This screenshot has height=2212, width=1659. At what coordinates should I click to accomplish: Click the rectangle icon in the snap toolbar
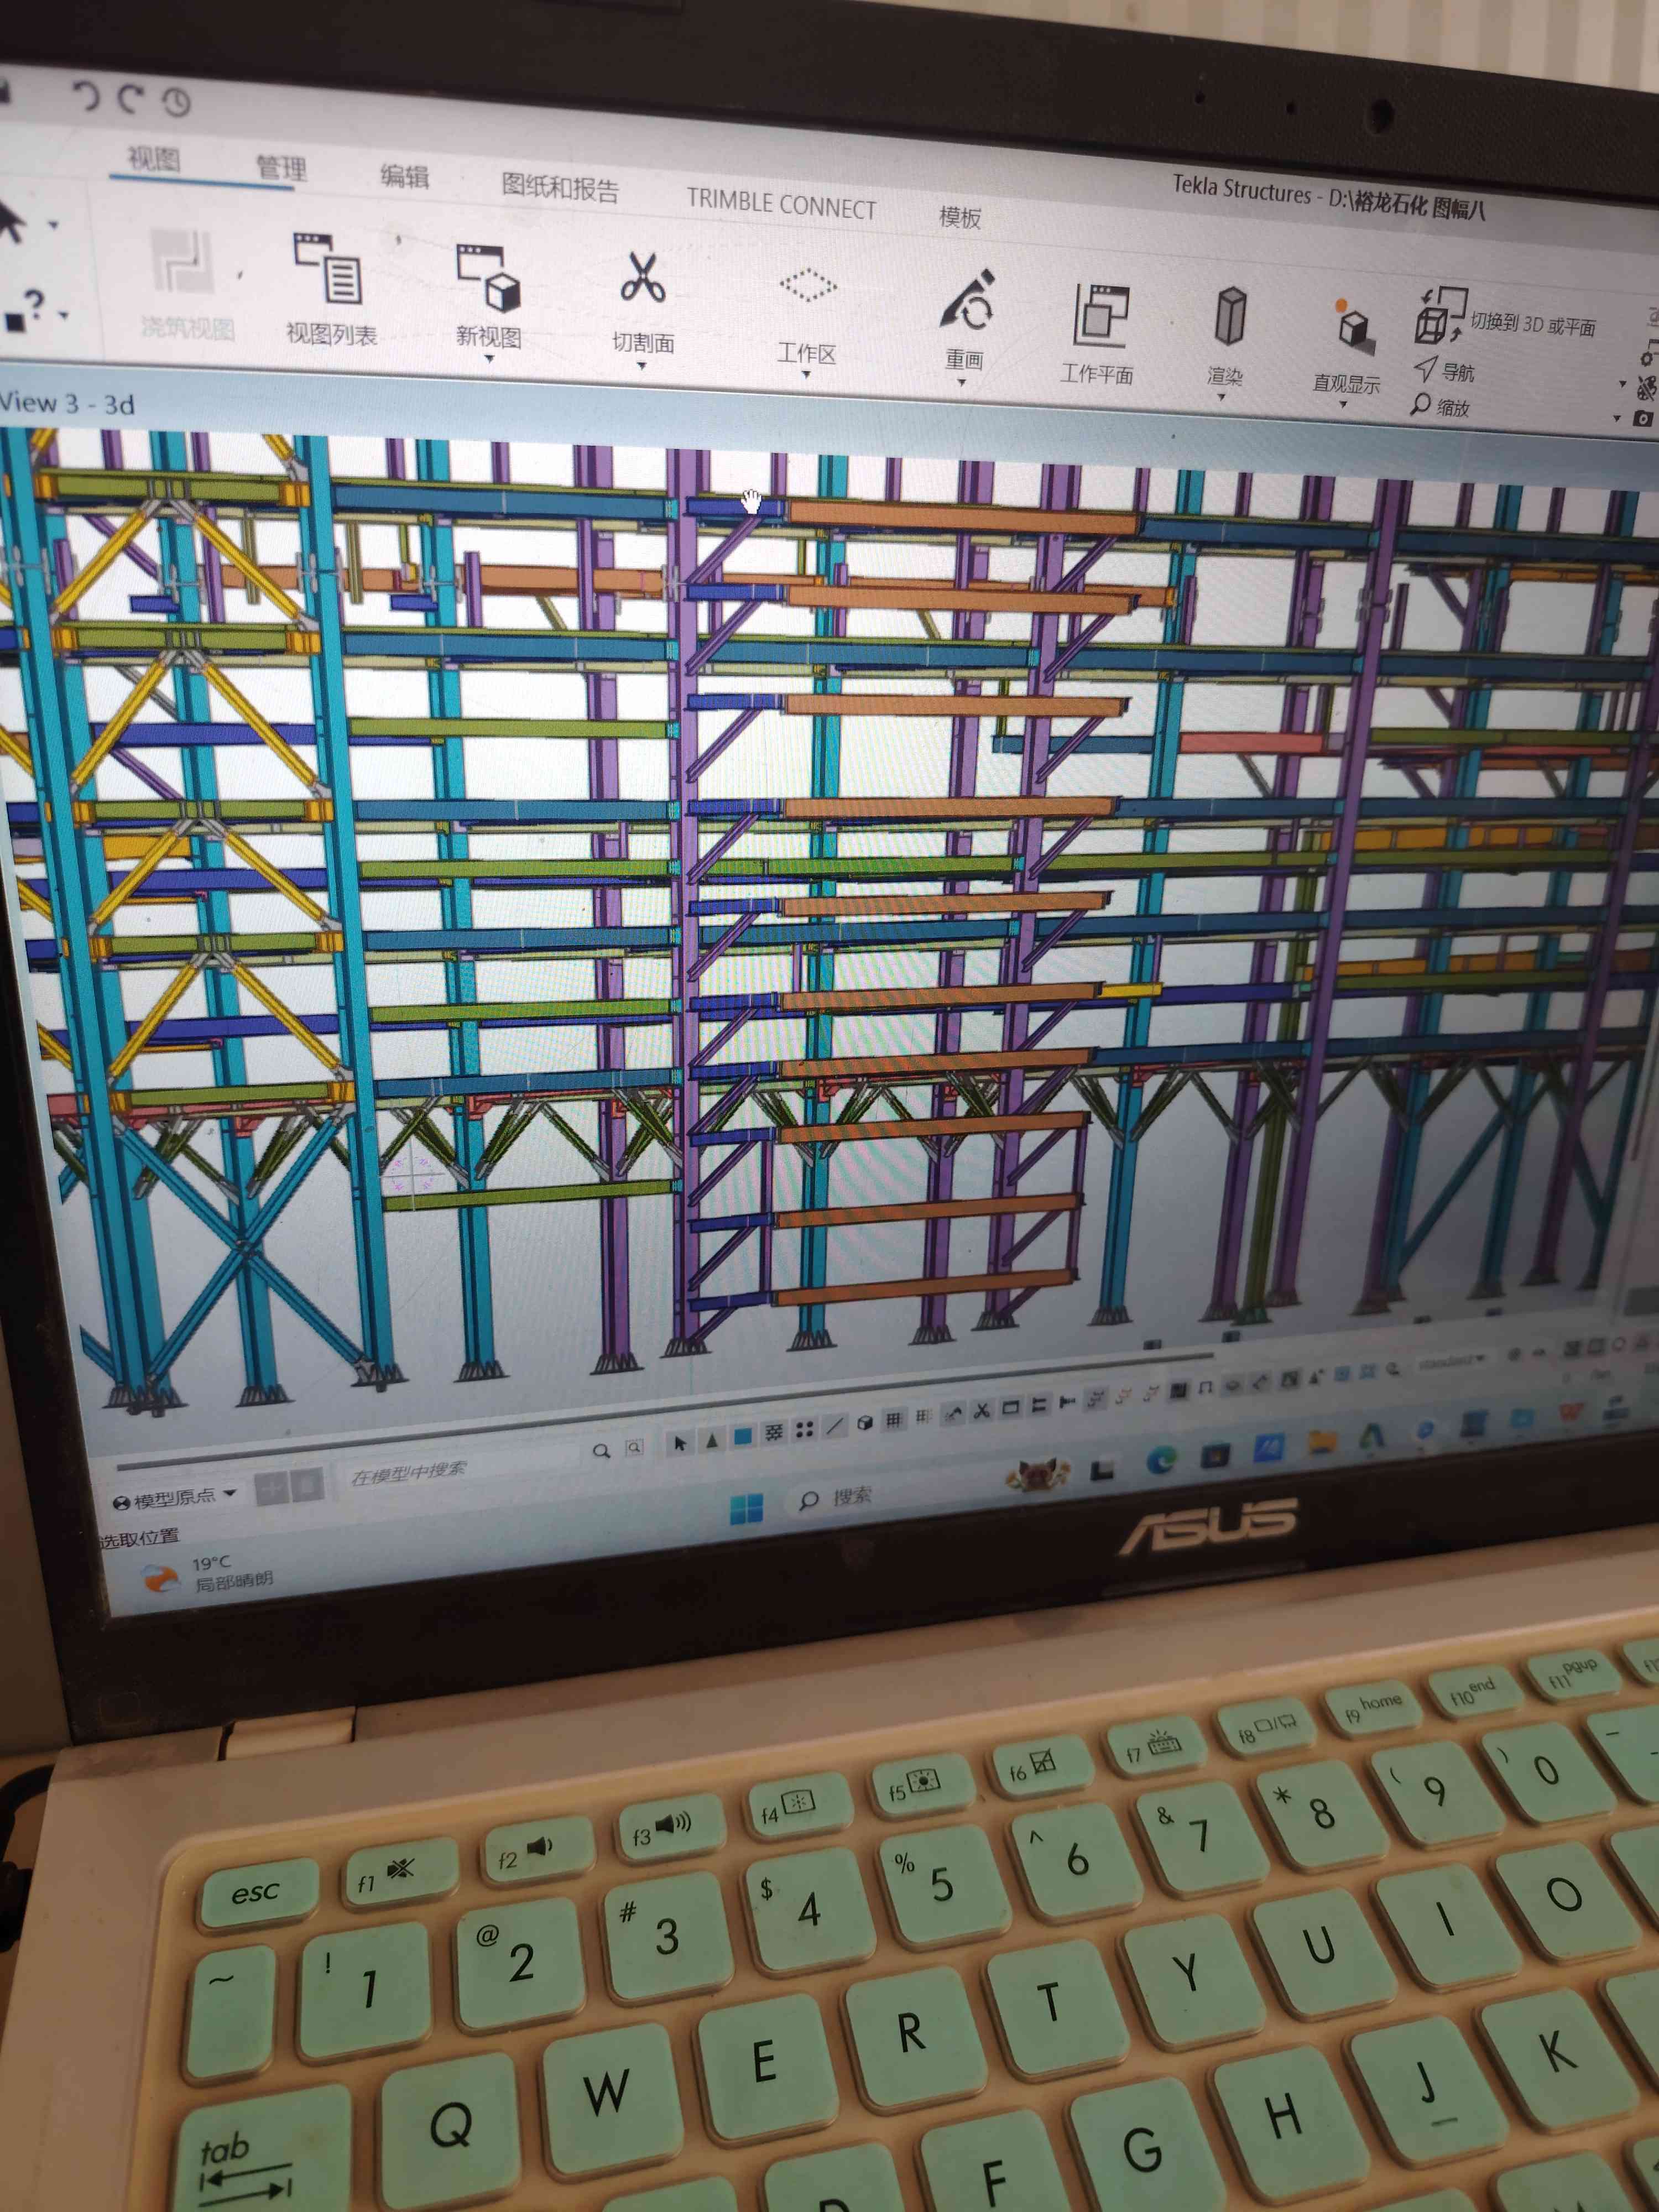[x=1010, y=1408]
